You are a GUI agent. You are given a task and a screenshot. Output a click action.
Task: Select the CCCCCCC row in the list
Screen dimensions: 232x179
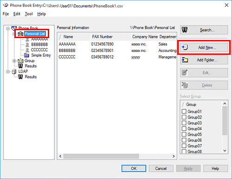(x=117, y=57)
